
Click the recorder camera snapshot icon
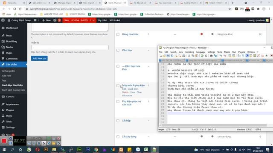point(11,139)
